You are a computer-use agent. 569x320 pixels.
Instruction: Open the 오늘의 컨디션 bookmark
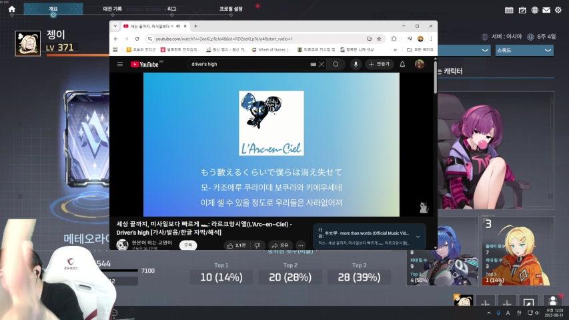pos(141,50)
